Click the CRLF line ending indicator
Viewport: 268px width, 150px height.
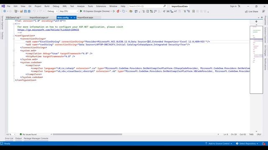259,134
